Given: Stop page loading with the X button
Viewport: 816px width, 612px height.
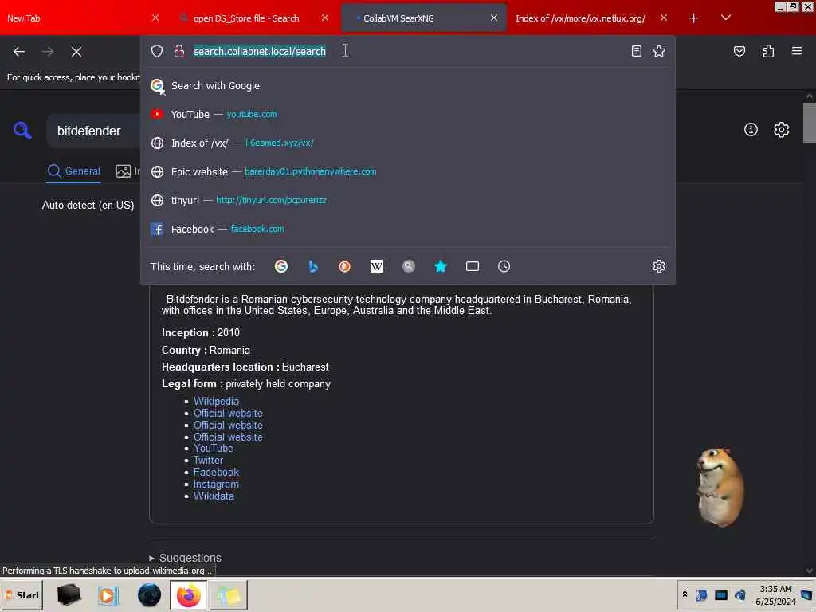Looking at the screenshot, I should (76, 52).
